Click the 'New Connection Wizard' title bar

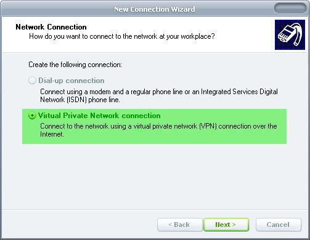coord(155,9)
